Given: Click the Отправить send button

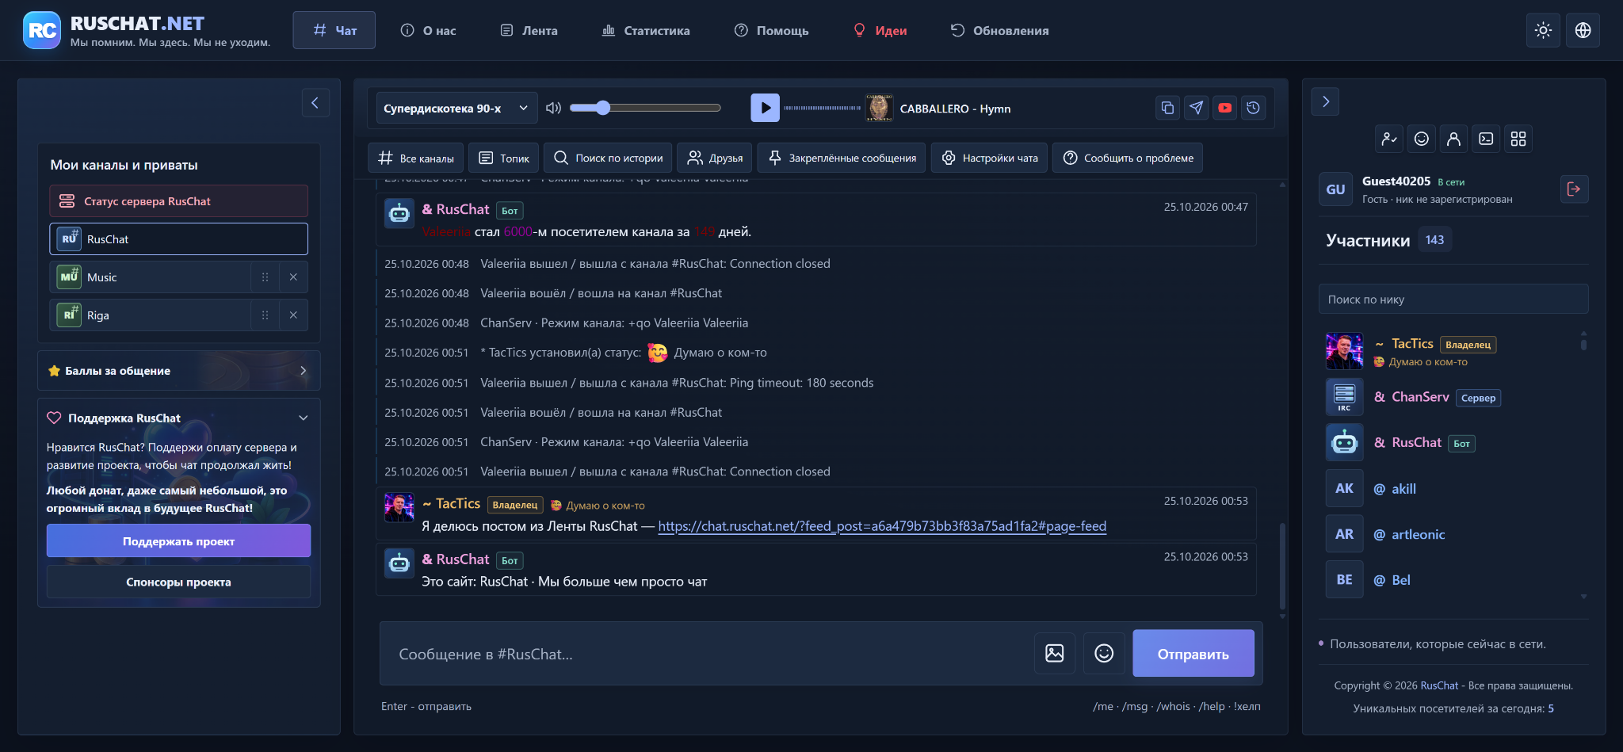Looking at the screenshot, I should click(x=1193, y=654).
